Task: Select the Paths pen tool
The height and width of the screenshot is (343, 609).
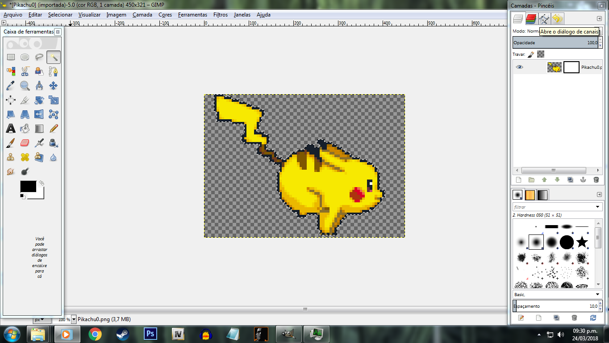Action: pos(54,71)
